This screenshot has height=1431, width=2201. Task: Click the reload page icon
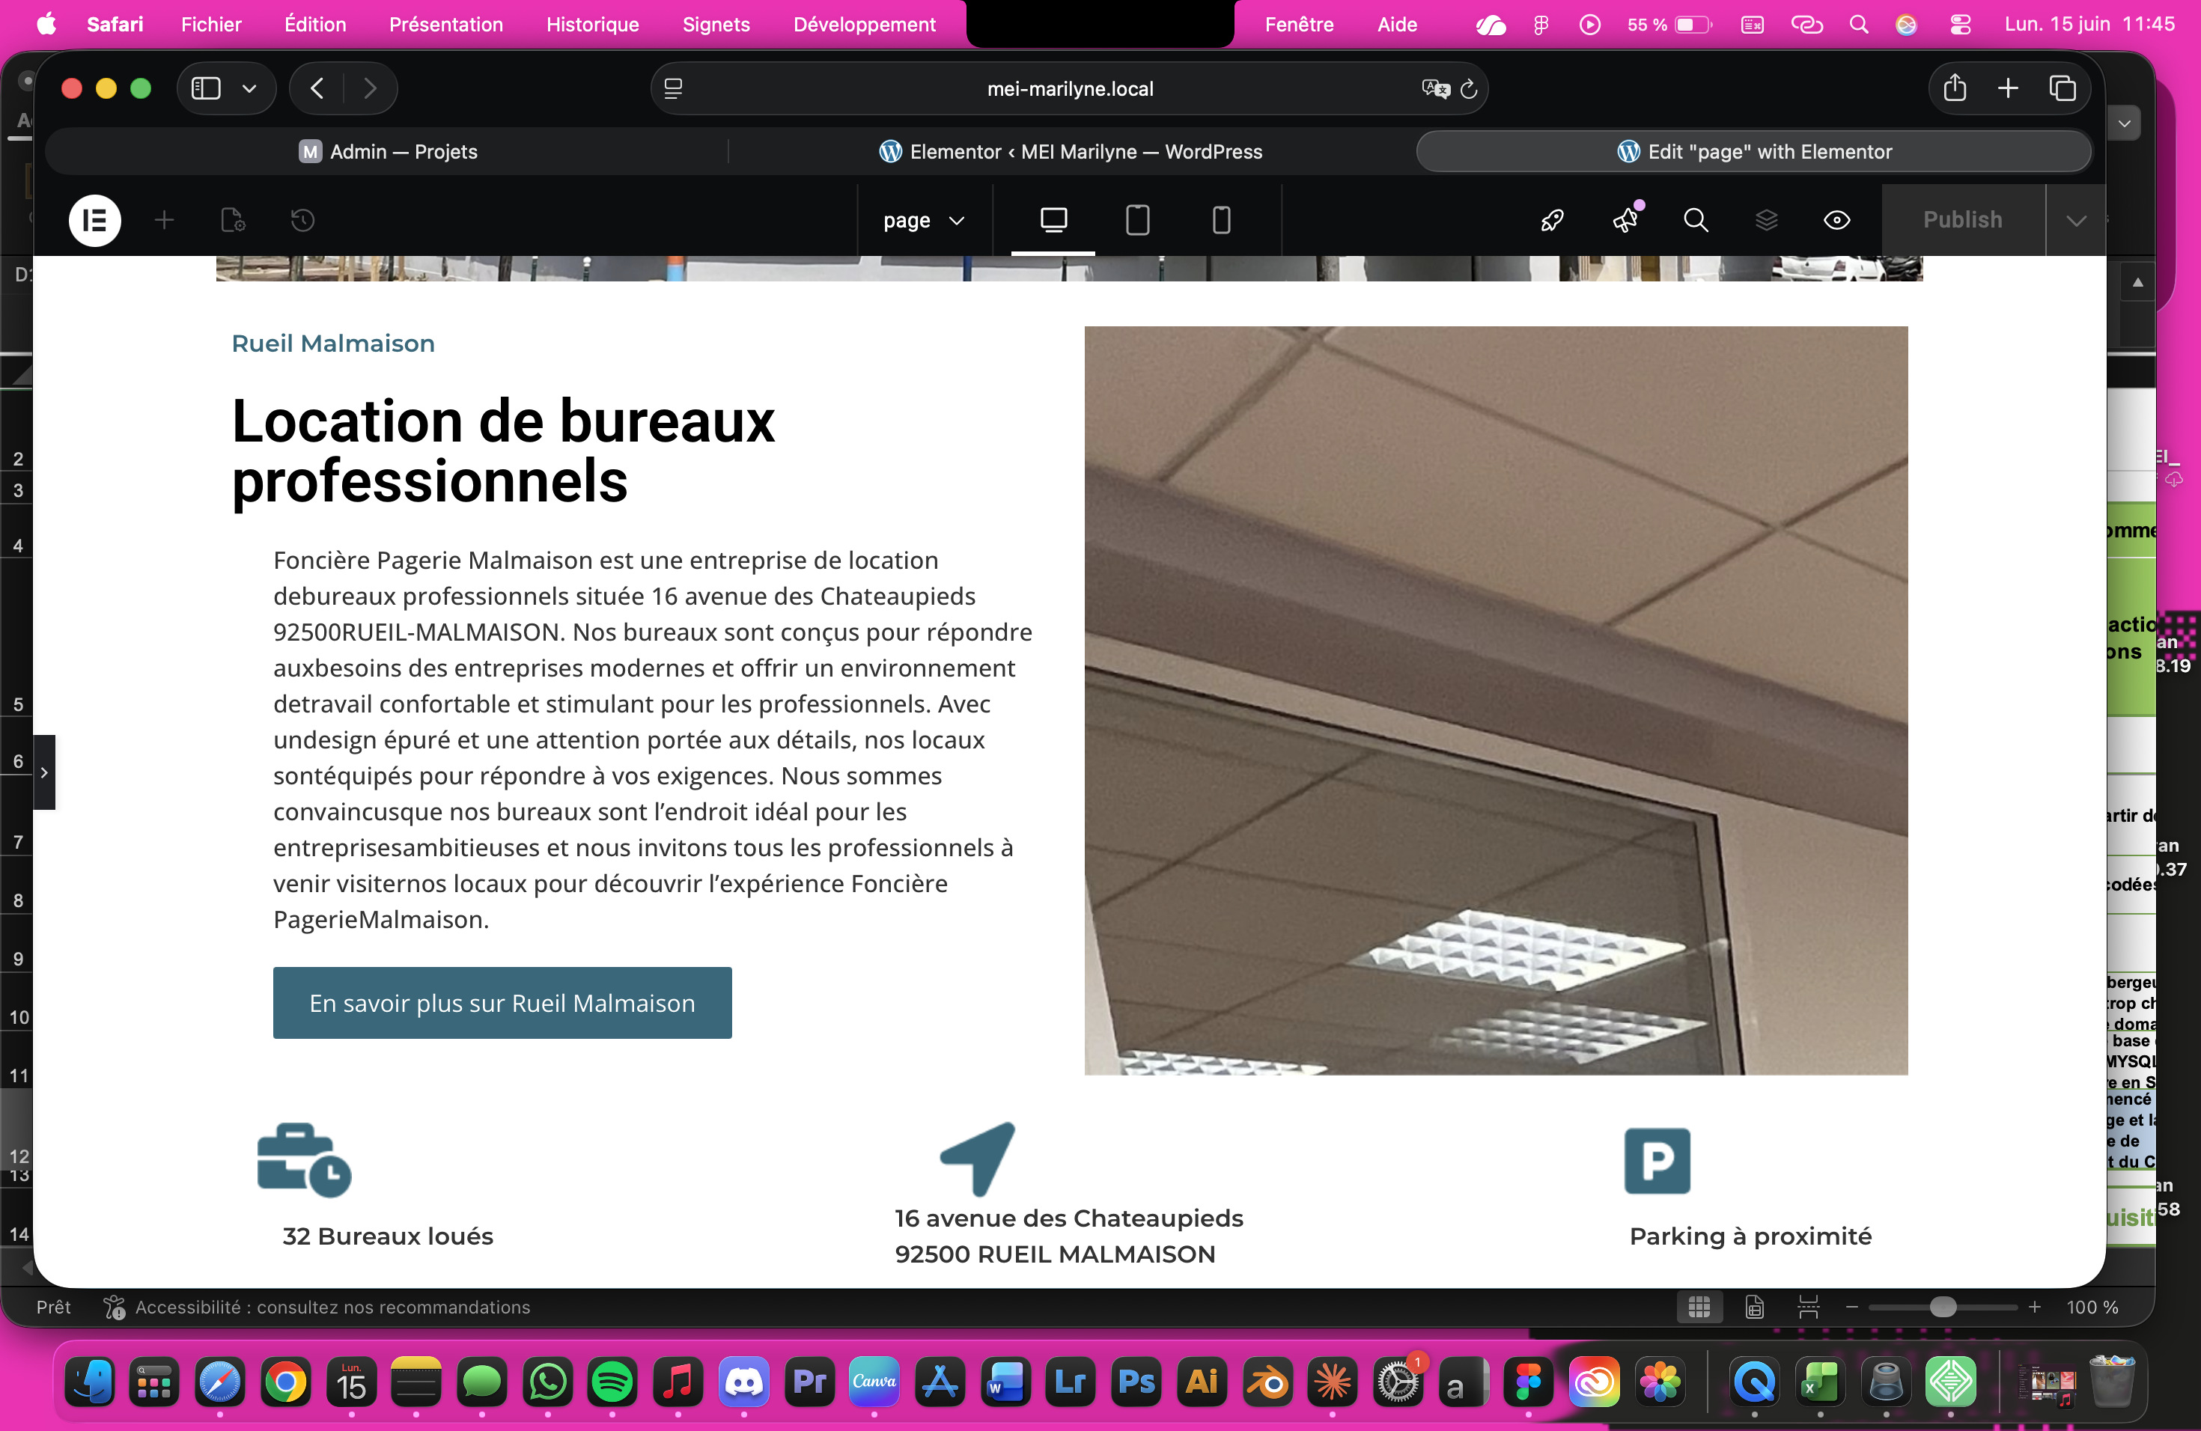[x=1467, y=89]
